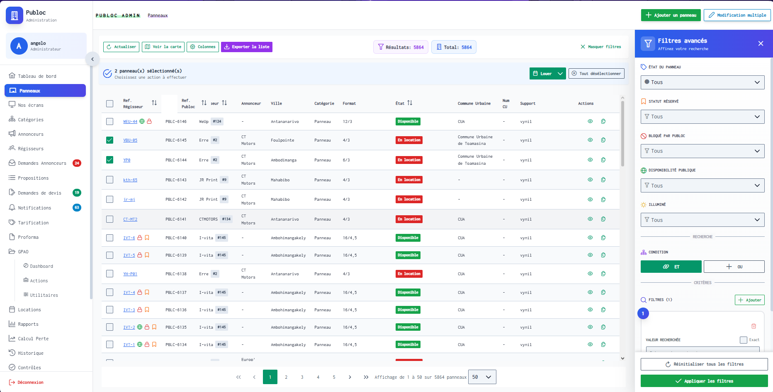Open the rows-per-page 50 dropdown

[x=482, y=377]
